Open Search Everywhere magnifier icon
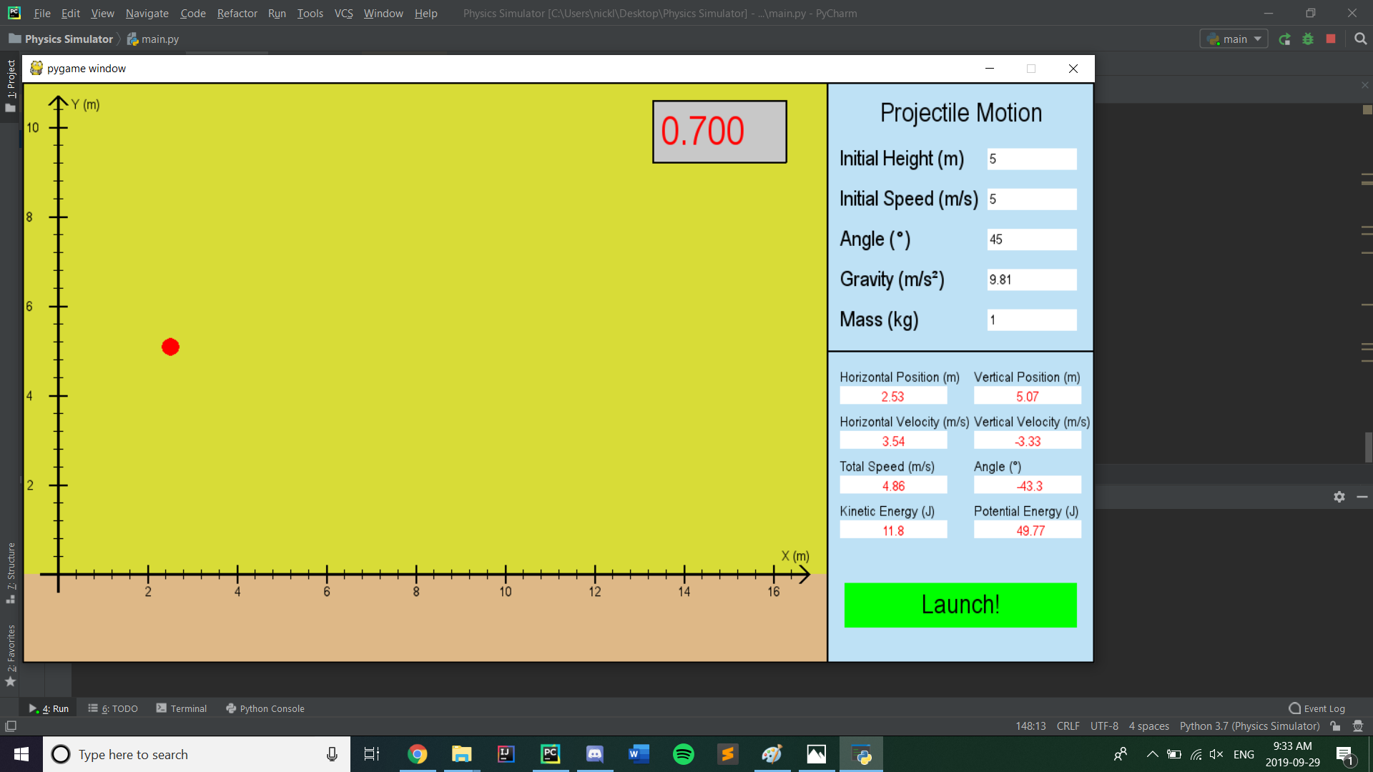 pyautogui.click(x=1360, y=39)
